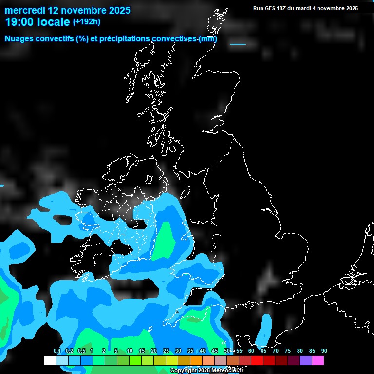Click the Run GFS 18Z header text
Viewport: 374px width, 374px height.
[305, 8]
